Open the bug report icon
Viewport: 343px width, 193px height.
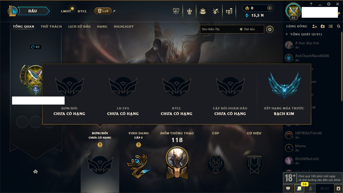338,188
